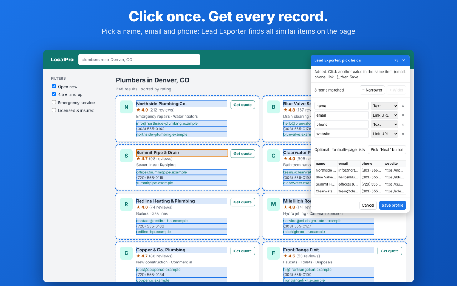
Task: Enable the Licensed & insured filter
Action: [54, 110]
